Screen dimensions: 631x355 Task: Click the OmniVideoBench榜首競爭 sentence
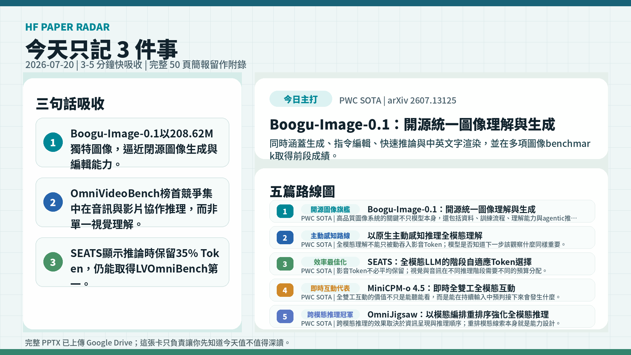[144, 209]
